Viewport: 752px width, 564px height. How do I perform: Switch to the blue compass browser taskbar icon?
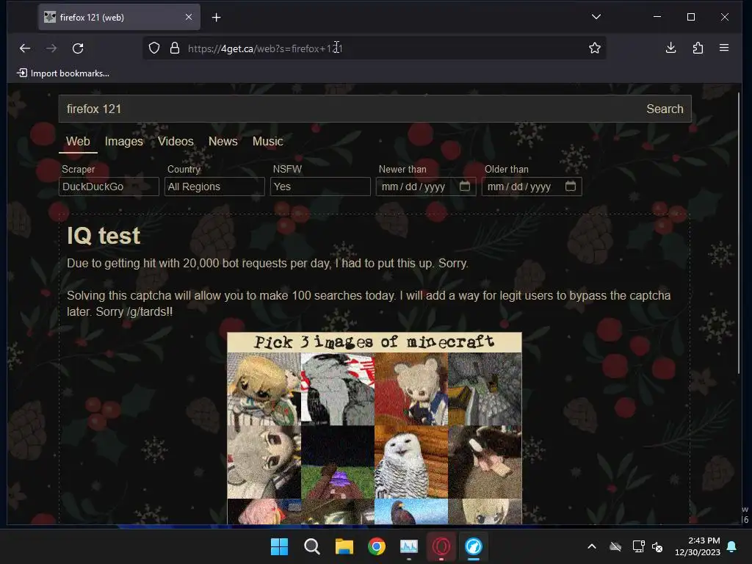click(474, 546)
